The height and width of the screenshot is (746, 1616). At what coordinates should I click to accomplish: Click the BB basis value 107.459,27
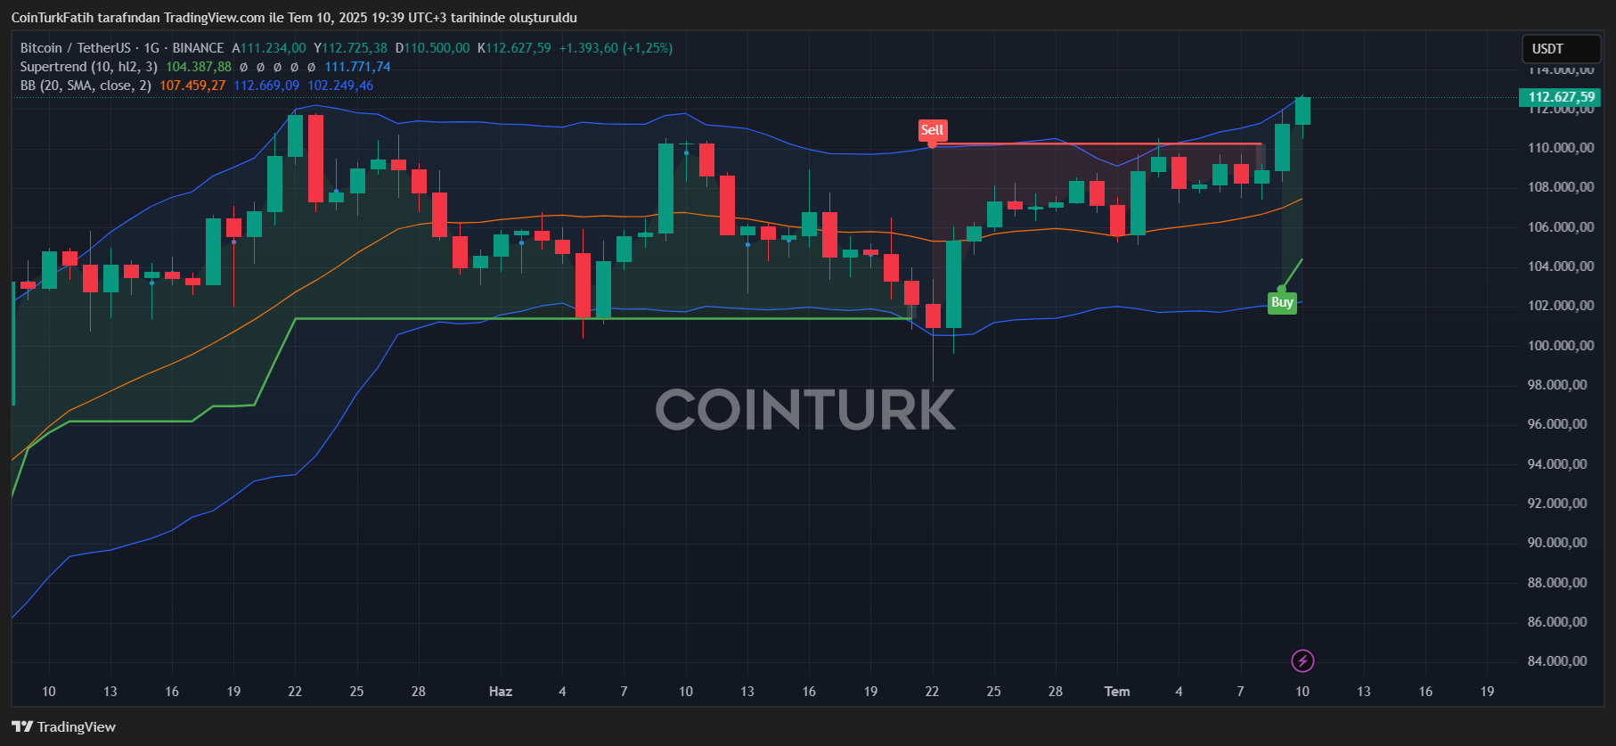pos(192,86)
